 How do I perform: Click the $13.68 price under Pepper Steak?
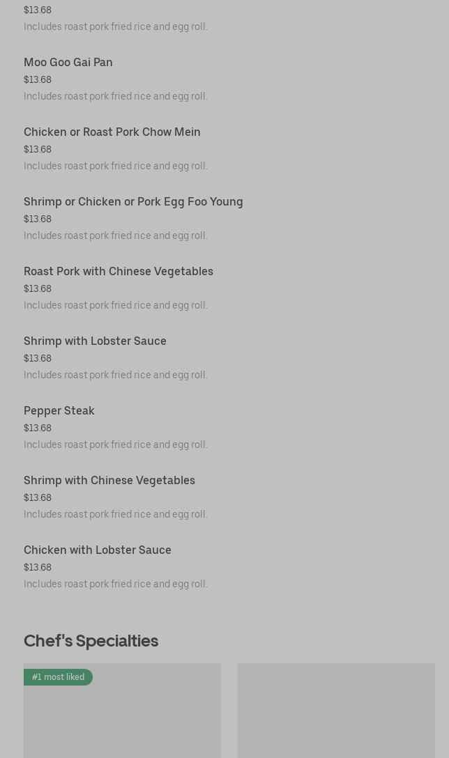click(x=38, y=428)
